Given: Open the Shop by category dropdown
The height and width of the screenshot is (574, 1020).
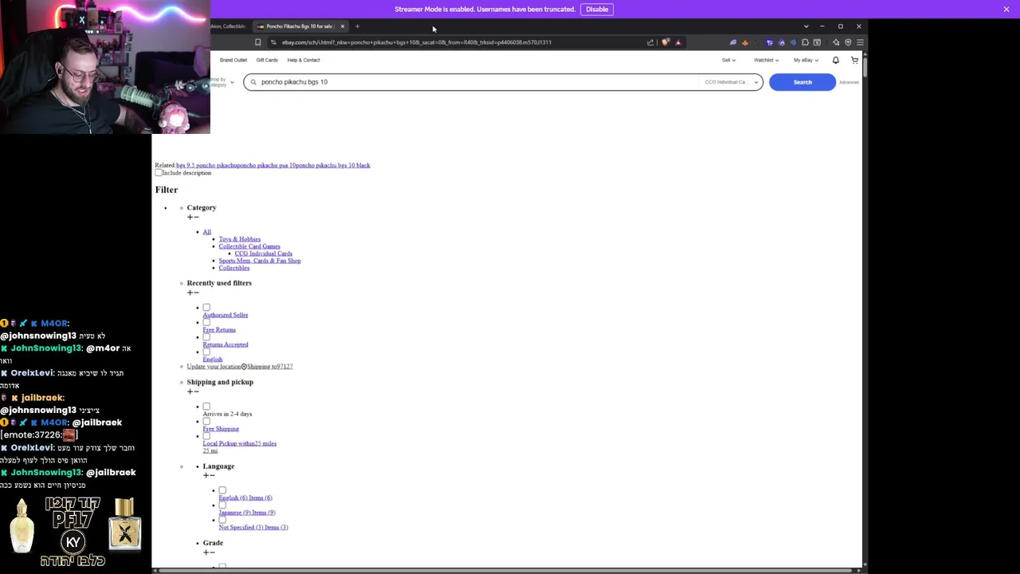Looking at the screenshot, I should tap(222, 81).
